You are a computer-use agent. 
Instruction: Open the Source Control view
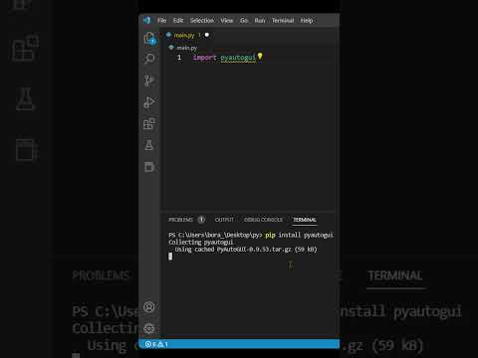point(148,81)
